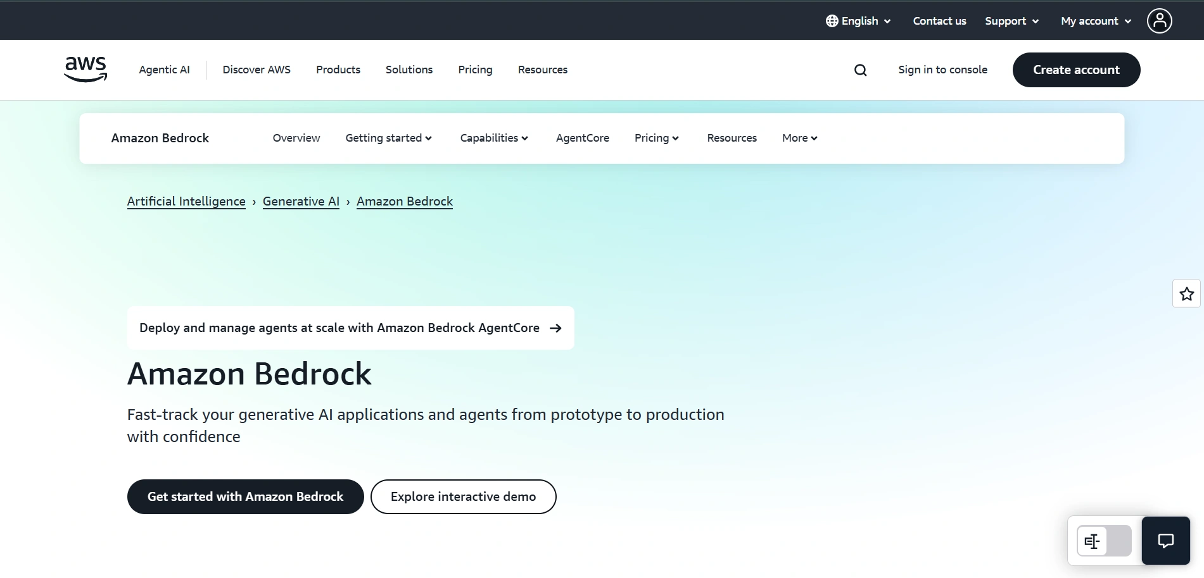This screenshot has width=1204, height=578.
Task: Click the globe language icon
Action: tap(832, 21)
